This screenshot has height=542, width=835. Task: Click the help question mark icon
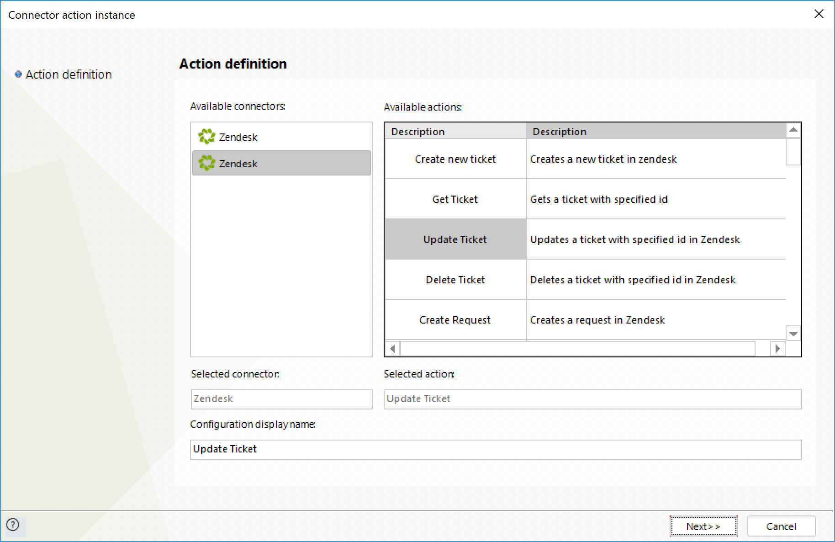[13, 525]
